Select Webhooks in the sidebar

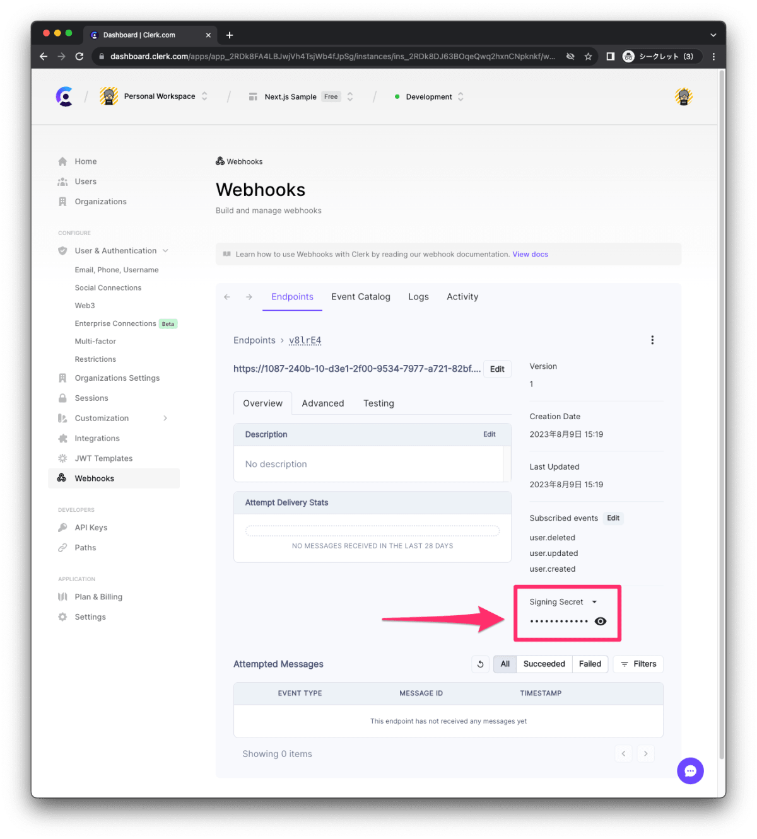click(x=114, y=478)
